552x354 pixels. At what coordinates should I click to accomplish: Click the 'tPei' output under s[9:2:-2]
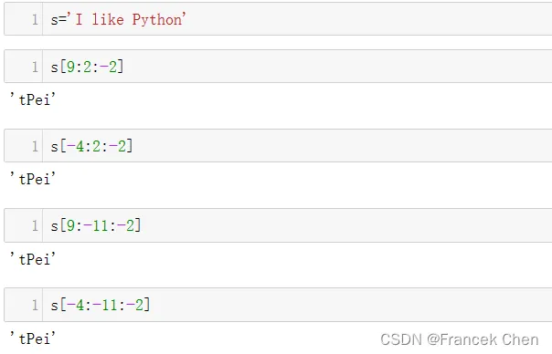click(x=33, y=99)
